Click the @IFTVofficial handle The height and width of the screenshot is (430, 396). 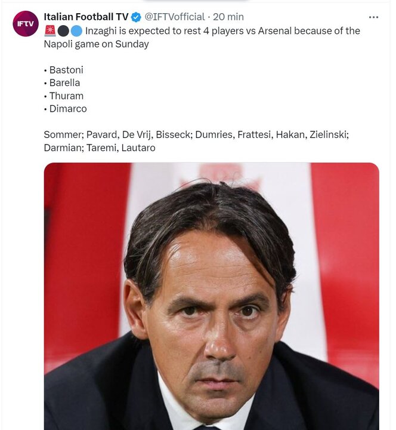(x=174, y=17)
